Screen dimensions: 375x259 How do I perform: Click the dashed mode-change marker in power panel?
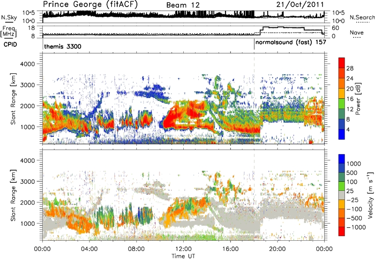[x=254, y=99]
